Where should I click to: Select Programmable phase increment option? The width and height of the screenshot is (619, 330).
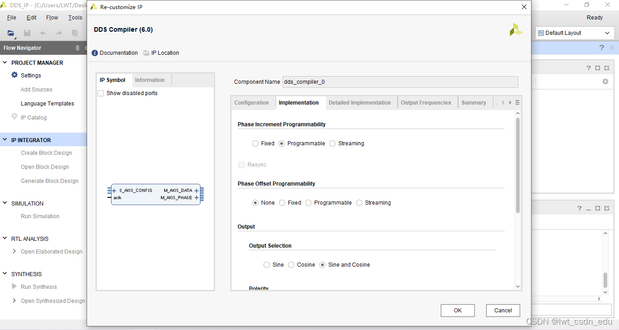[282, 143]
